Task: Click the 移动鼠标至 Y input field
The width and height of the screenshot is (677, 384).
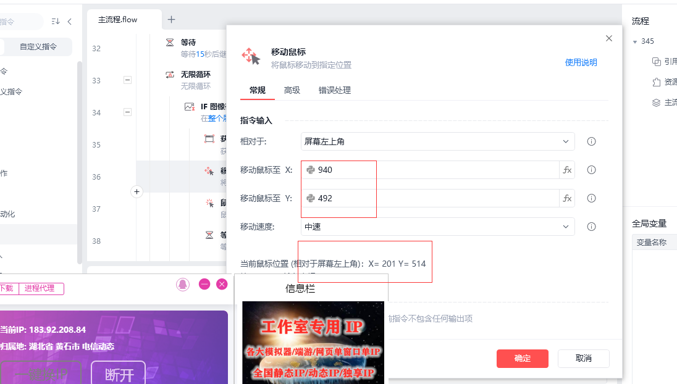Action: click(x=430, y=198)
